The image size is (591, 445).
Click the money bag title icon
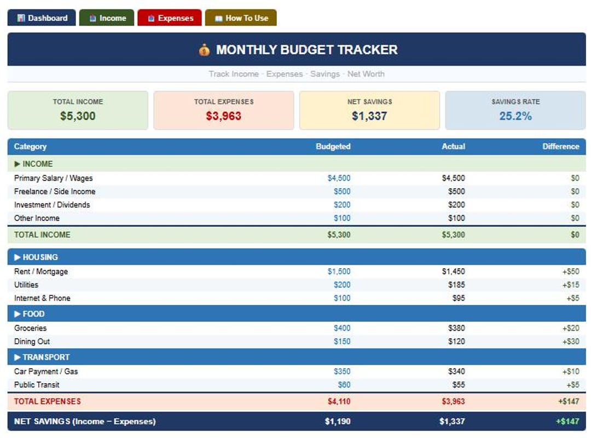tap(204, 50)
